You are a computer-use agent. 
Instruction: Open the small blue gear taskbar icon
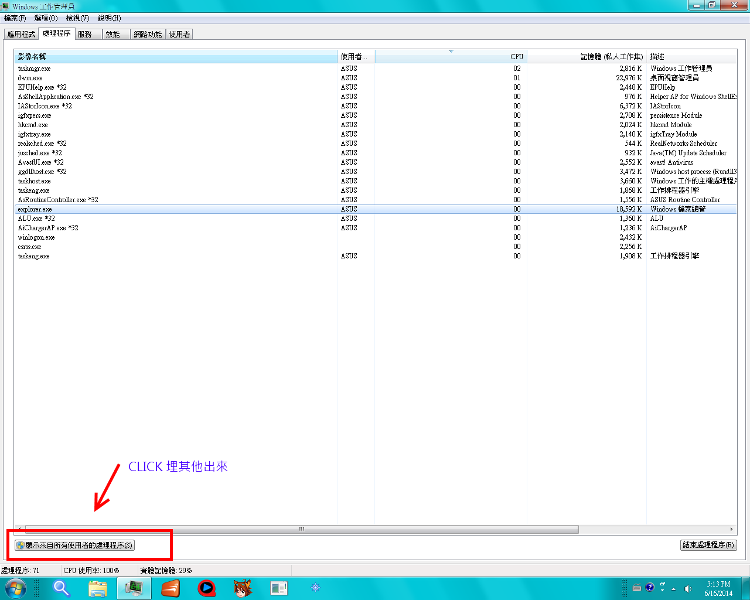(x=315, y=587)
